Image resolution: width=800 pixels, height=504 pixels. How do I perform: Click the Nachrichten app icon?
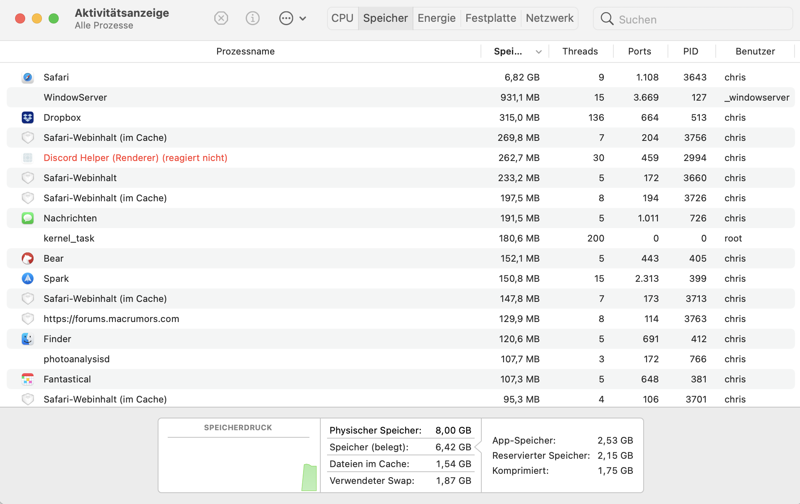pos(28,218)
